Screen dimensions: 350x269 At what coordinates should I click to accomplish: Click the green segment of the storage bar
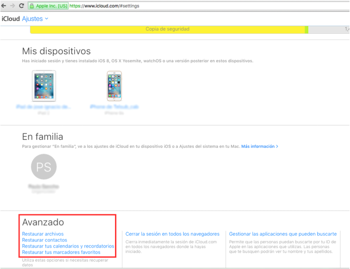tap(307, 30)
